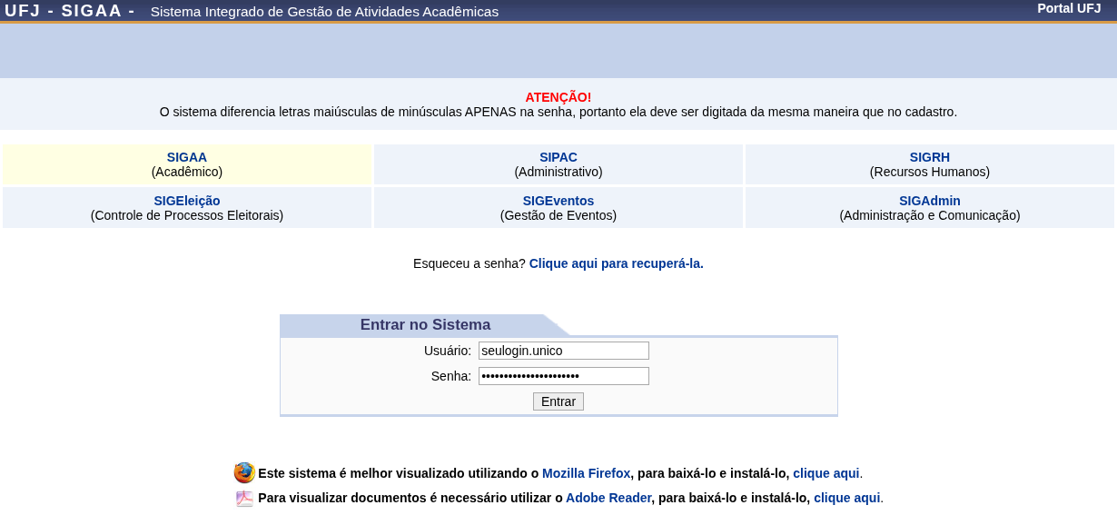The image size is (1117, 525).
Task: Click the UFJ - SIGAA header title
Action: [x=70, y=11]
